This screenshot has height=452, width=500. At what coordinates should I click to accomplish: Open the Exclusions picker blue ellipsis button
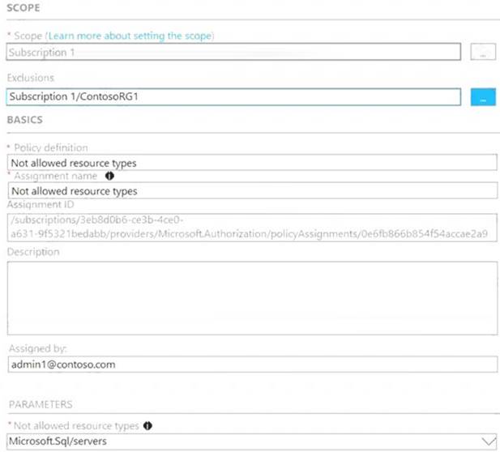[x=483, y=97]
